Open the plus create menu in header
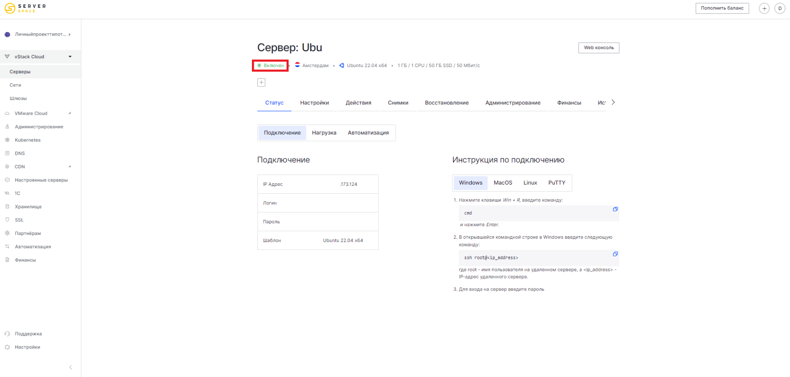The image size is (790, 377). (764, 8)
